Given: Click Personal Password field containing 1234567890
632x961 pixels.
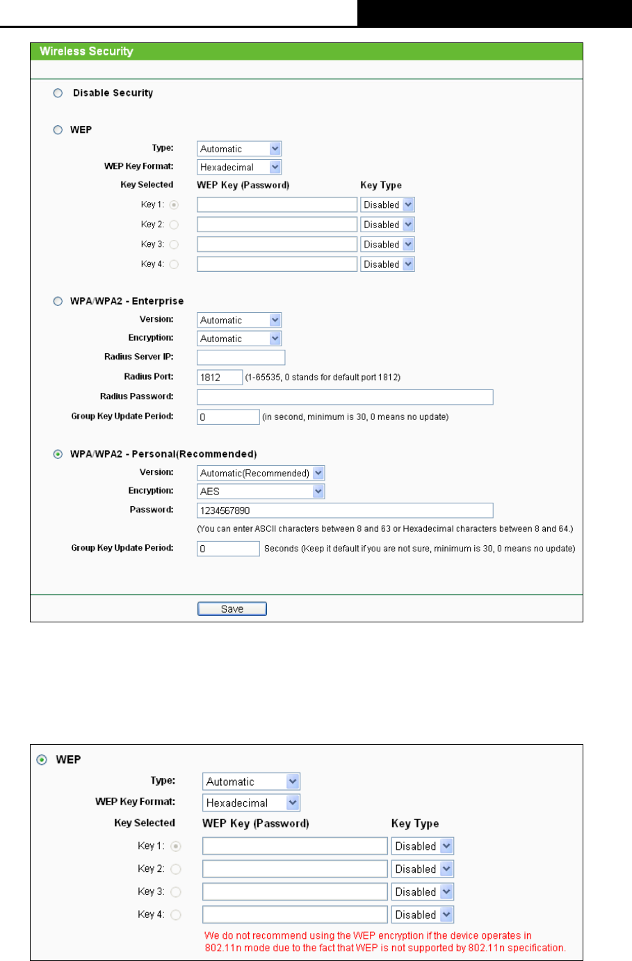Looking at the screenshot, I should (x=345, y=510).
